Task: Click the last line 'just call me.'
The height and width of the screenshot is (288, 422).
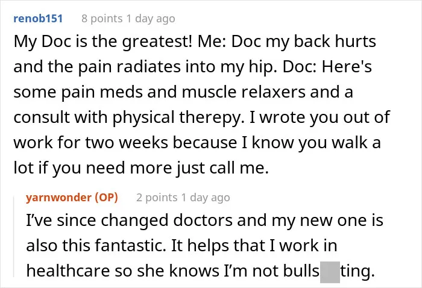Action: tap(223, 168)
